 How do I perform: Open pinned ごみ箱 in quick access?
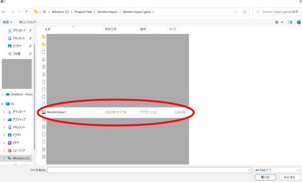16,54
